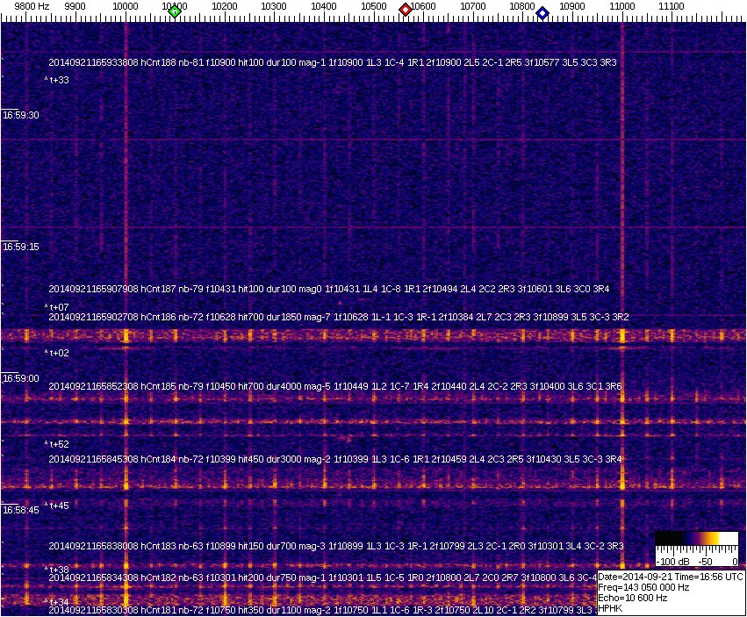Click the t+07 event marker

pyautogui.click(x=58, y=307)
